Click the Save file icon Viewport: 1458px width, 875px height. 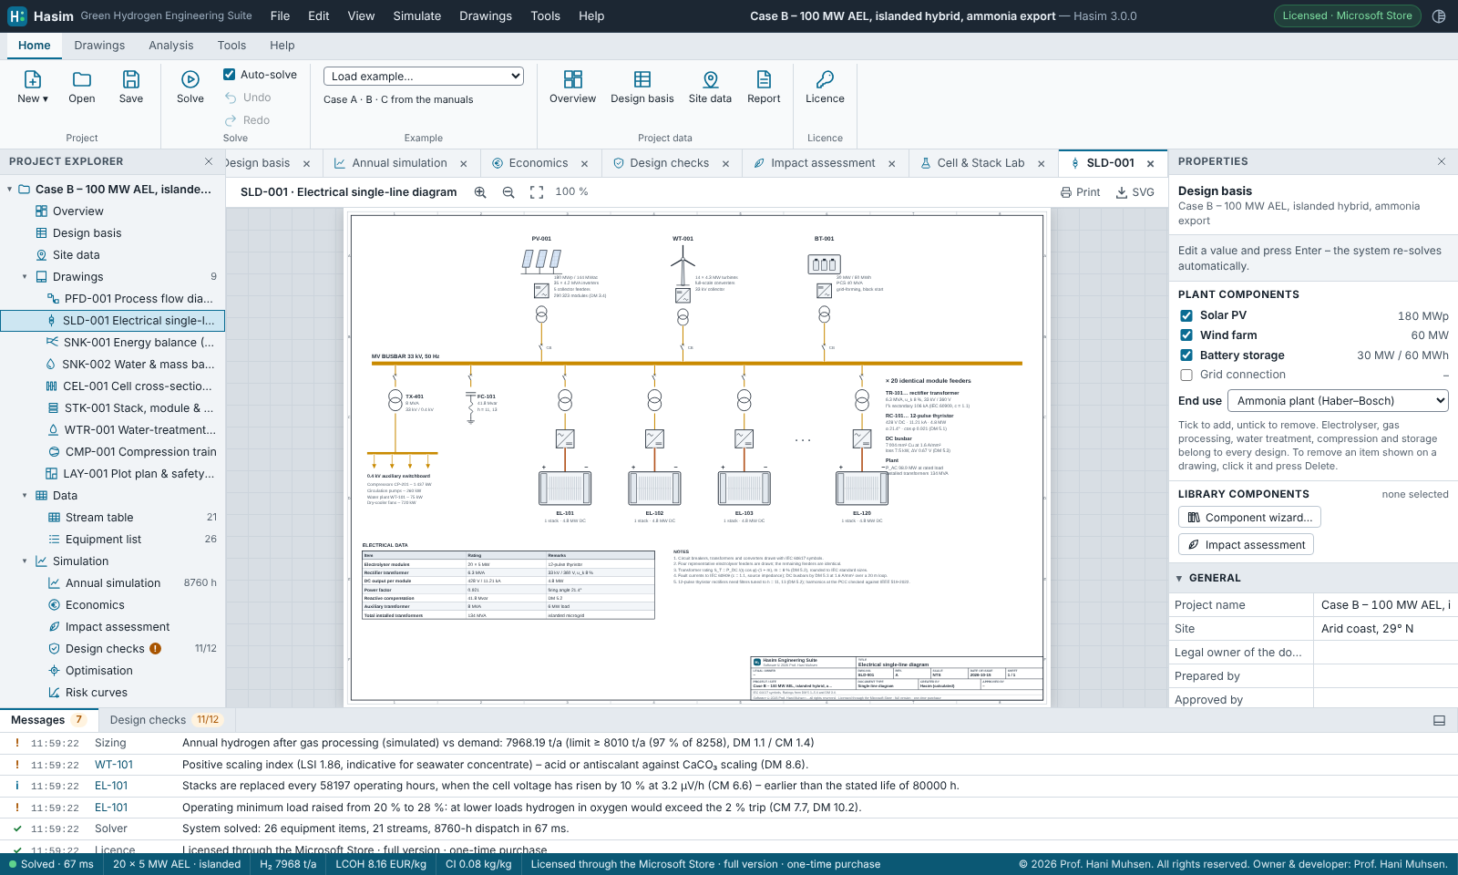(131, 80)
